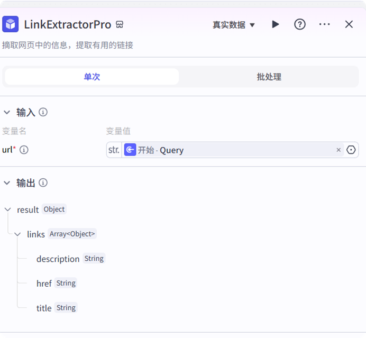Image resolution: width=366 pixels, height=338 pixels.
Task: Collapse the links Array tree node
Action: pos(17,234)
